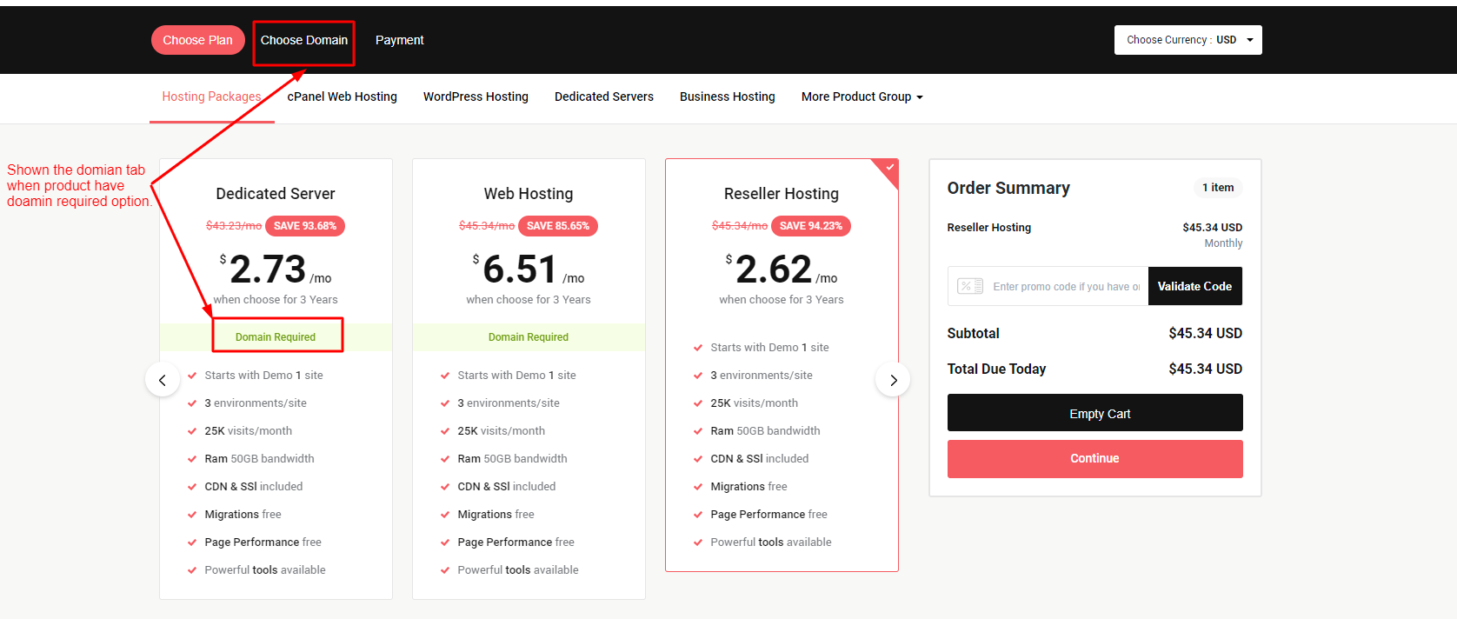The width and height of the screenshot is (1457, 619).
Task: Click the 2.62 /mo price
Action: (782, 269)
